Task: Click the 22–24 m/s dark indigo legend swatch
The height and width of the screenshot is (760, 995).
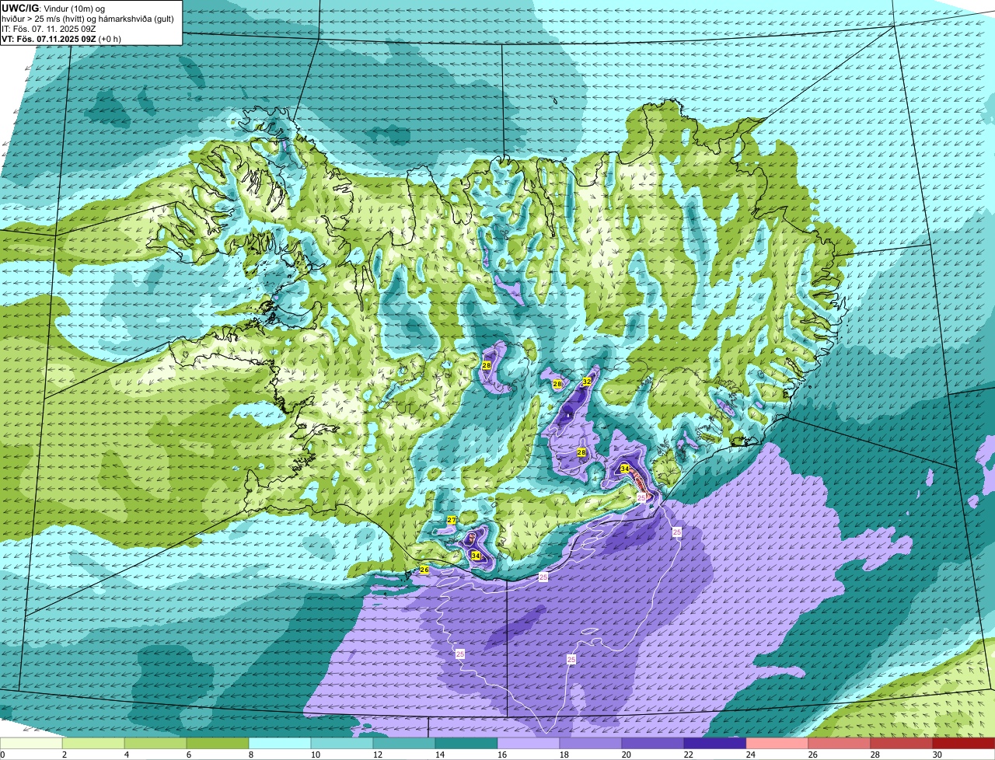Action: (715, 744)
